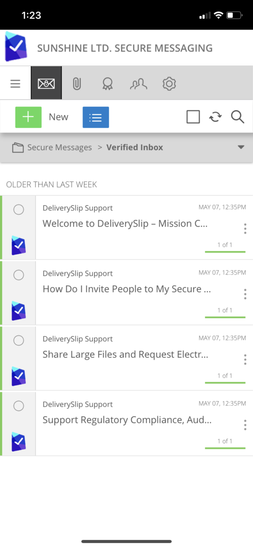Screen dimensions: 253x548
Task: Refresh the inbox with the sync icon
Action: point(215,117)
